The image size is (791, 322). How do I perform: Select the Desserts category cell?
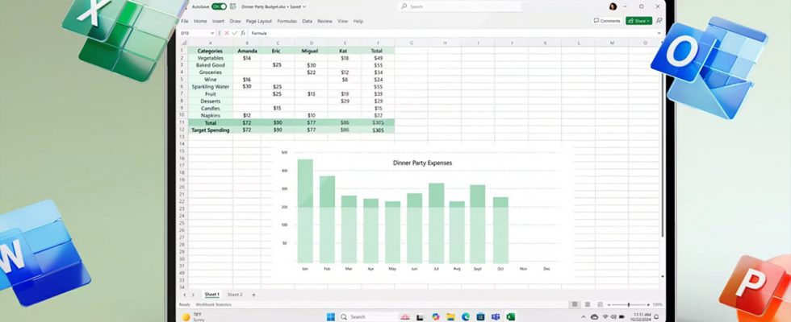click(x=210, y=101)
